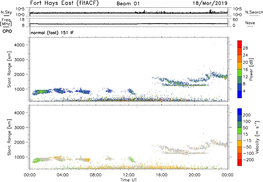Screen dimensions: 263x182
Task: Click the '4' power scale value
Action: point(244,91)
